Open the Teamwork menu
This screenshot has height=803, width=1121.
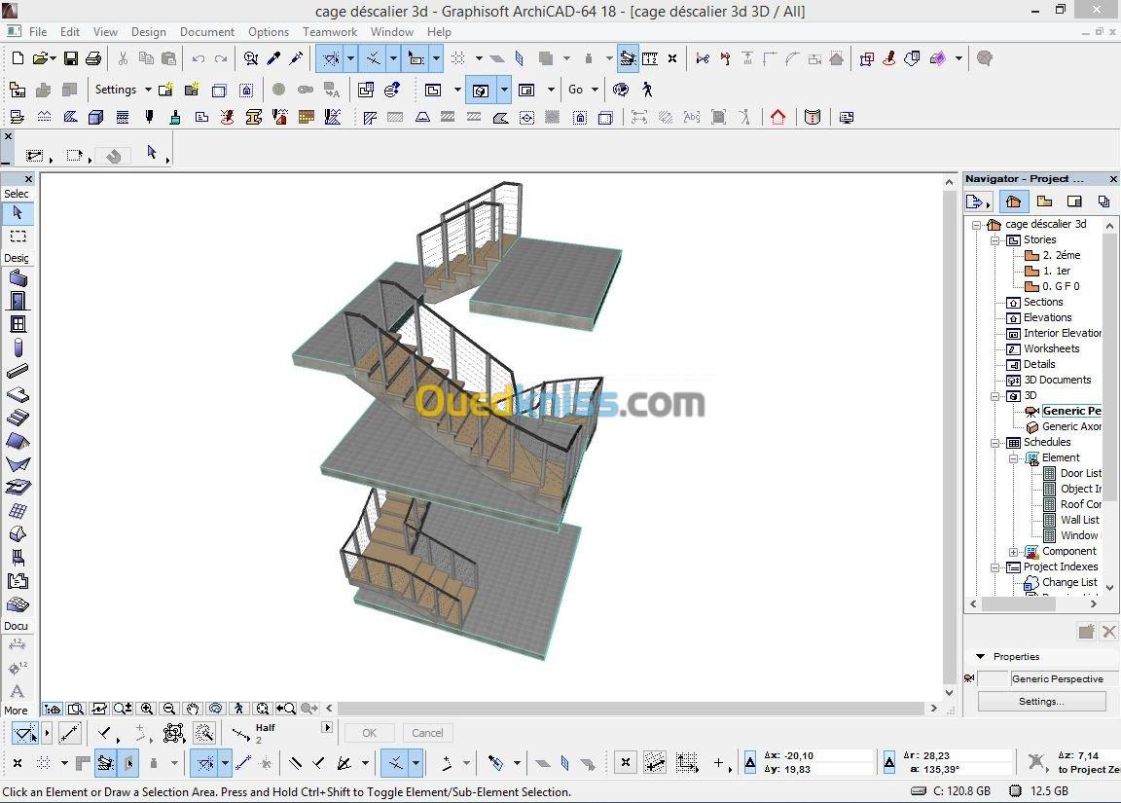pos(330,31)
